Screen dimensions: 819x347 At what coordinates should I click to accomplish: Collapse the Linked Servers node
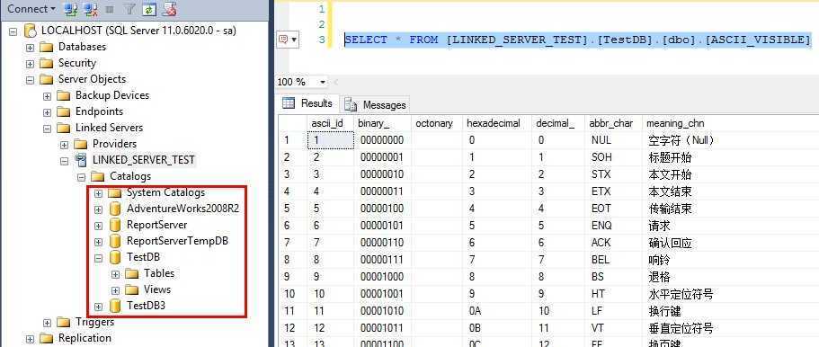tap(47, 129)
